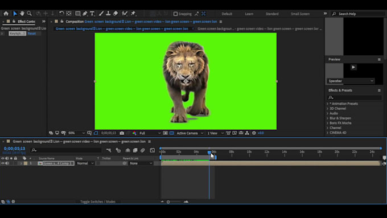Expand the Animation Presets category
Screen dimensions: 387x218
(x=328, y=104)
